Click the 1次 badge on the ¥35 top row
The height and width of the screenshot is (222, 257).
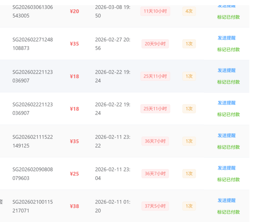(189, 44)
